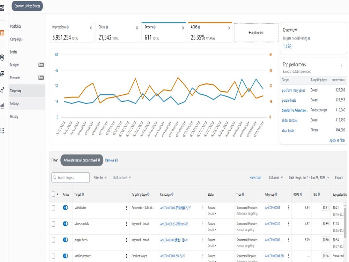Image resolution: width=349 pixels, height=262 pixels.
Task: Open Top performers three-dot menu
Action: tap(342, 66)
